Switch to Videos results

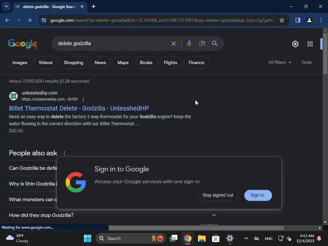click(45, 62)
